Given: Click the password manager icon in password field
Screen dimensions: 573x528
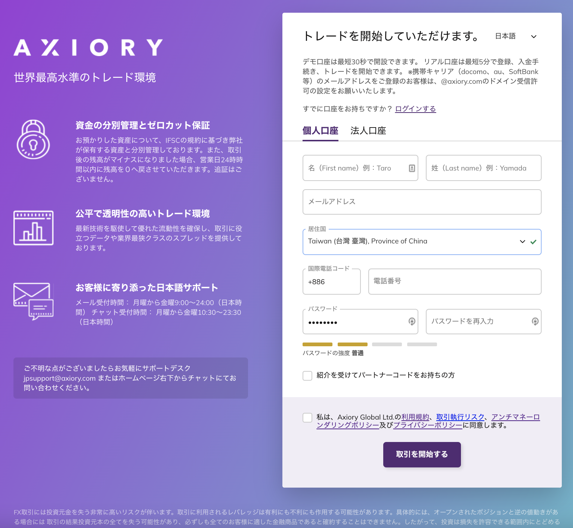Looking at the screenshot, I should [412, 321].
